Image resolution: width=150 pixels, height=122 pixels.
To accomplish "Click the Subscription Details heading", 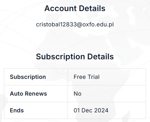I will click(x=75, y=57).
